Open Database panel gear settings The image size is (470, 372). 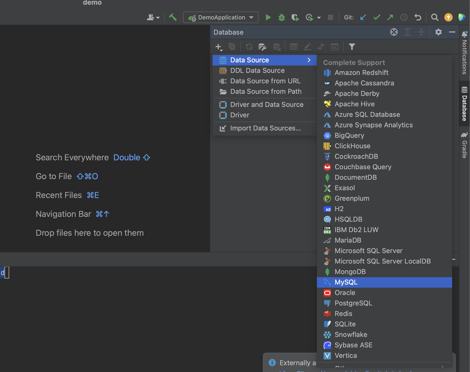(x=439, y=32)
